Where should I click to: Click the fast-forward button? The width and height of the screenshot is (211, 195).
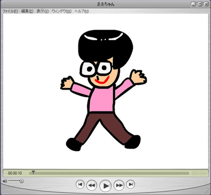119,185
